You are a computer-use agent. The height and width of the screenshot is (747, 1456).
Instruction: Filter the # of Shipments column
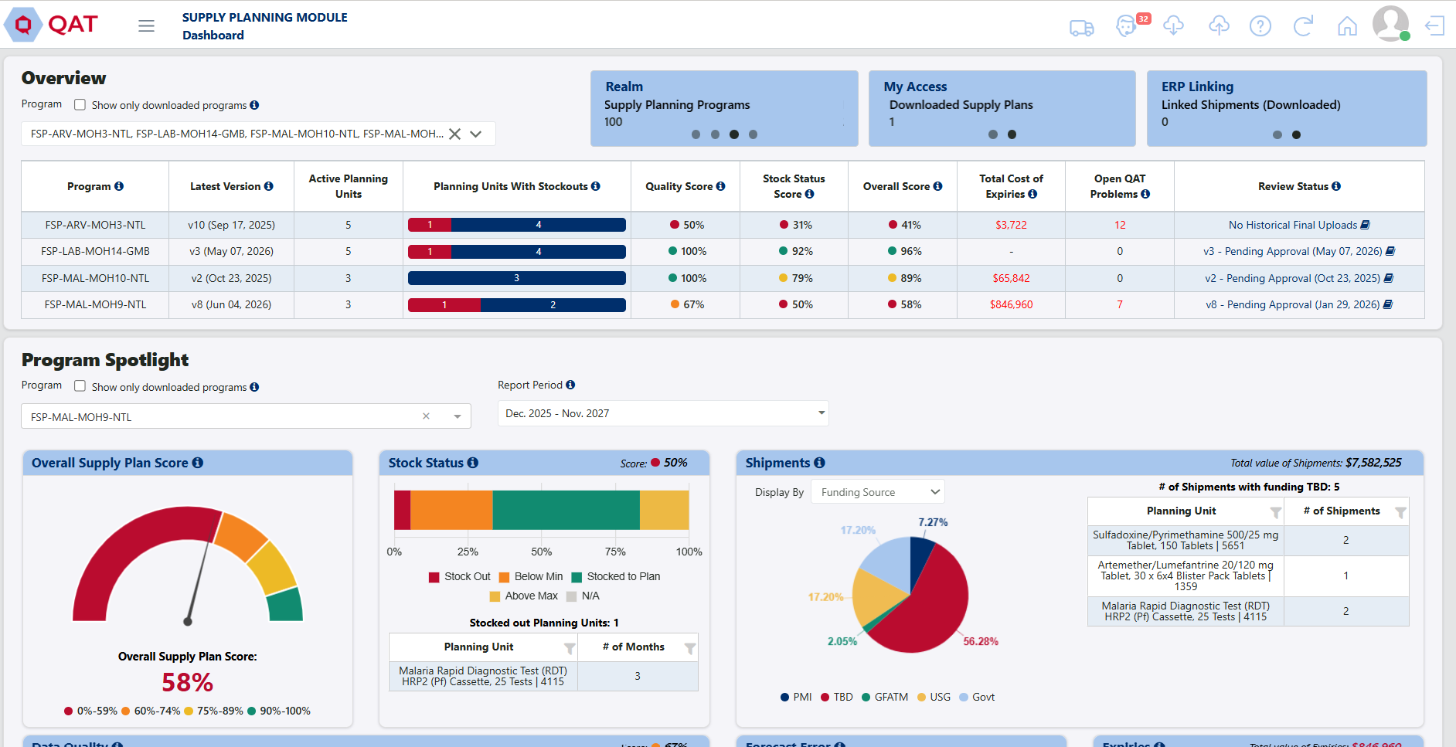(x=1400, y=512)
